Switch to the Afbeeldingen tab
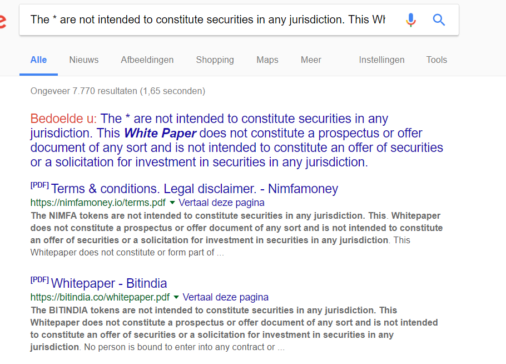 147,60
